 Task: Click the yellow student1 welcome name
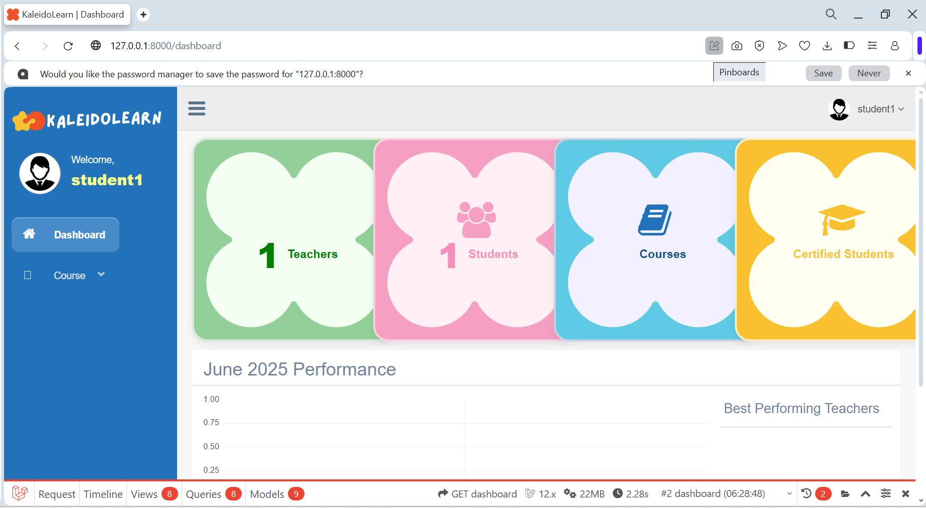107,180
